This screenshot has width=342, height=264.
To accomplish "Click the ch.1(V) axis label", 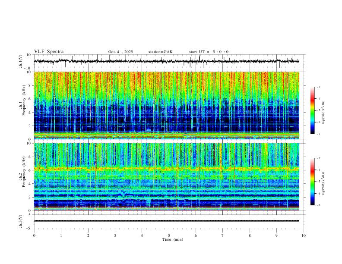I will click(x=21, y=61).
